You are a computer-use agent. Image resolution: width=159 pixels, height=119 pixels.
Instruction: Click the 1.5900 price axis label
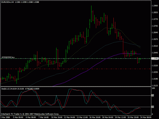pyautogui.click(x=155, y=6)
